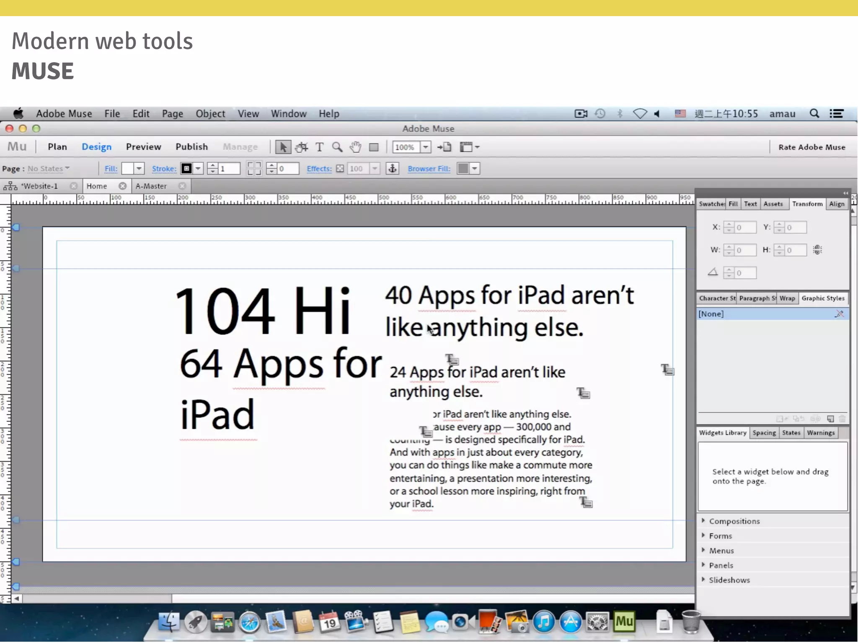Switch to the Wrap panel tab

(787, 298)
